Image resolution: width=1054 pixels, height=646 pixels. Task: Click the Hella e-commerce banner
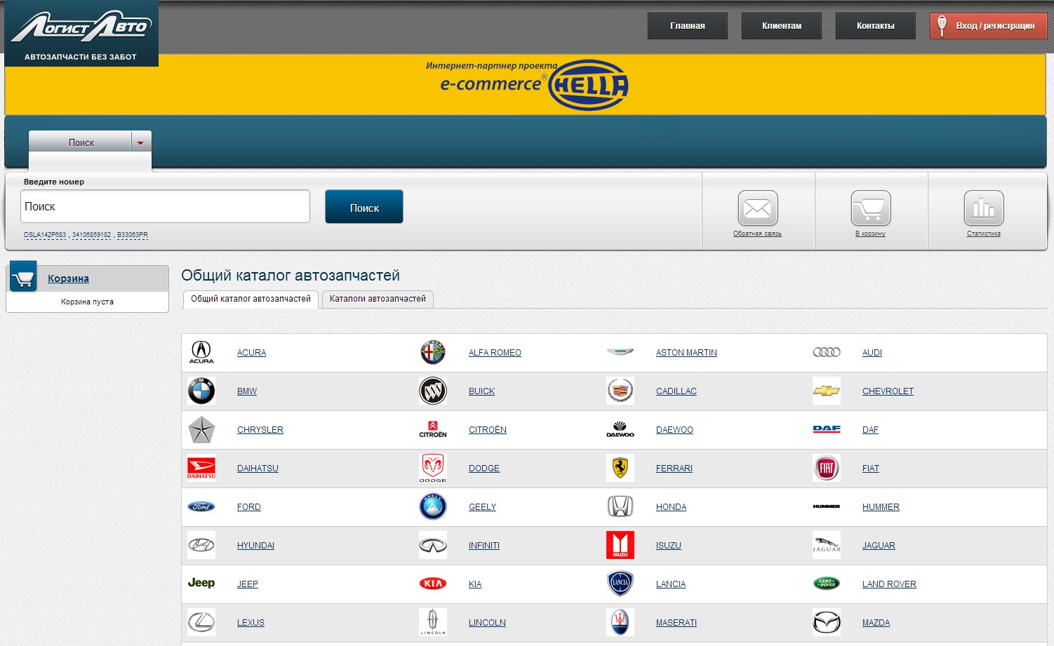(x=526, y=85)
